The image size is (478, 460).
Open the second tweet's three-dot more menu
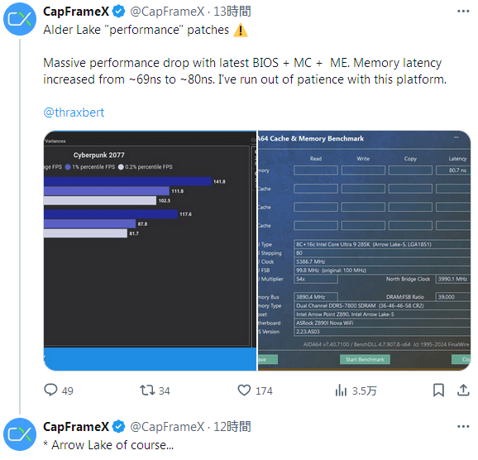pyautogui.click(x=463, y=426)
